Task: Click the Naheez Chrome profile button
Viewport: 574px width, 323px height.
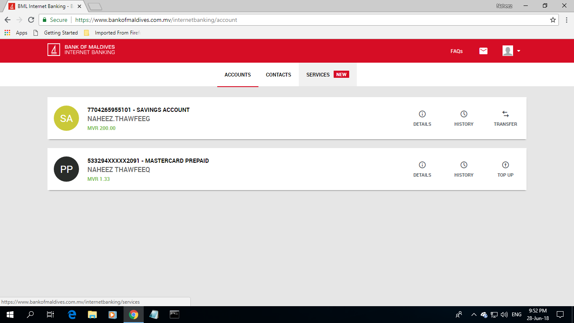Action: tap(504, 6)
